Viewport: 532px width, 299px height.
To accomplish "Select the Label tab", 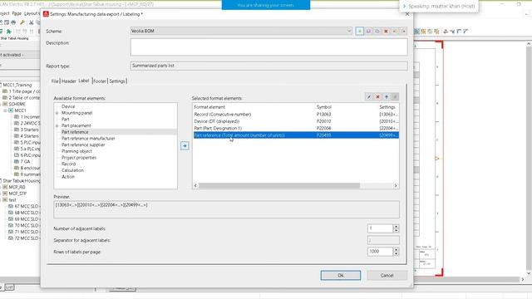I will tap(83, 81).
